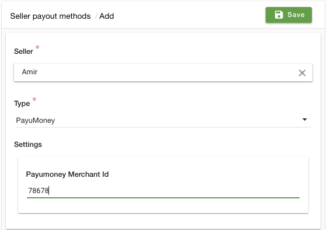Click the selected PayuMoney type value
The image size is (327, 230).
36,121
